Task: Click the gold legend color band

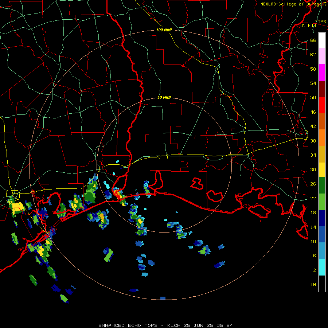Action: [322, 154]
